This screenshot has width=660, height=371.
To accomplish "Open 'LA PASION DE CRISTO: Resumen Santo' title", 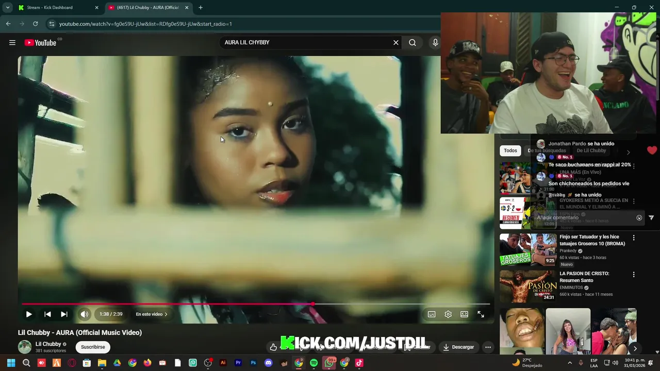I will click(584, 277).
